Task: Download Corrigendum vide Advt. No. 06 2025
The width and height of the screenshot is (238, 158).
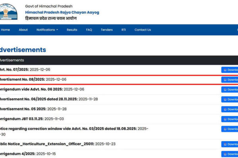Action: (230, 90)
